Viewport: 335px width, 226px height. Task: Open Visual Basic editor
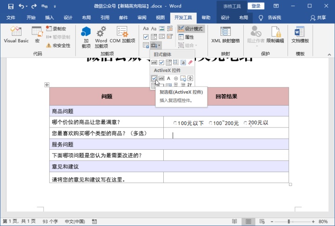coord(16,34)
